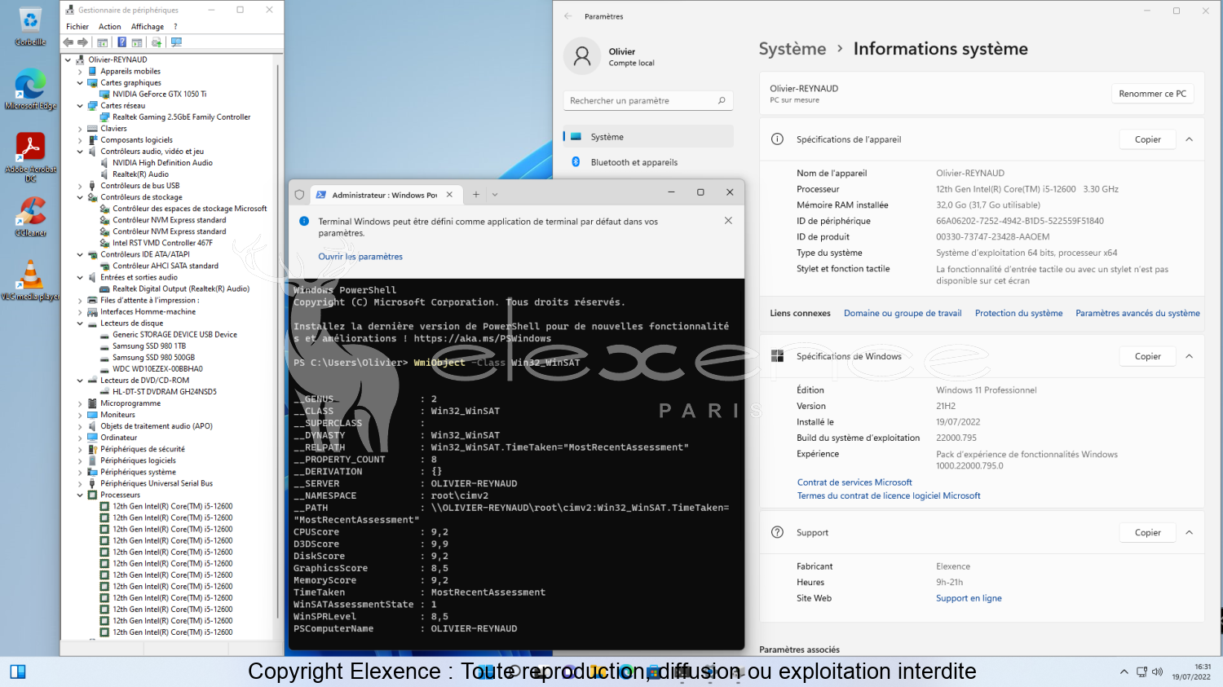
Task: Collapse the Olivier-REYNAUD root node in Device Manager
Action: (x=68, y=59)
